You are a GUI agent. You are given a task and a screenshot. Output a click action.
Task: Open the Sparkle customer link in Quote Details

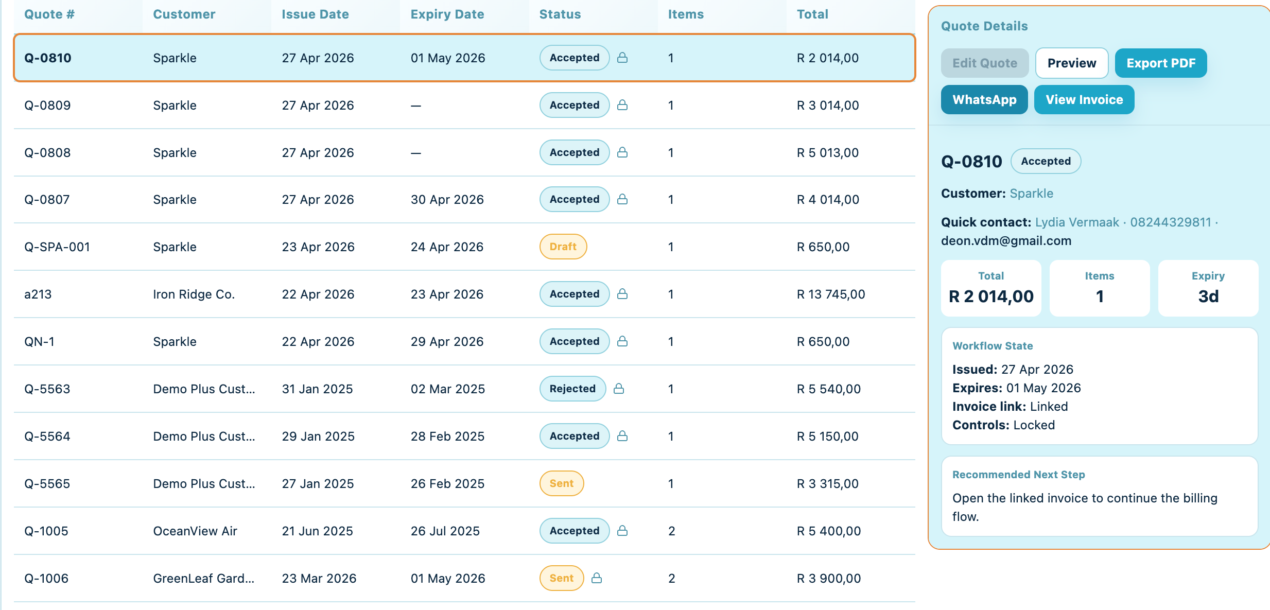click(x=1032, y=193)
